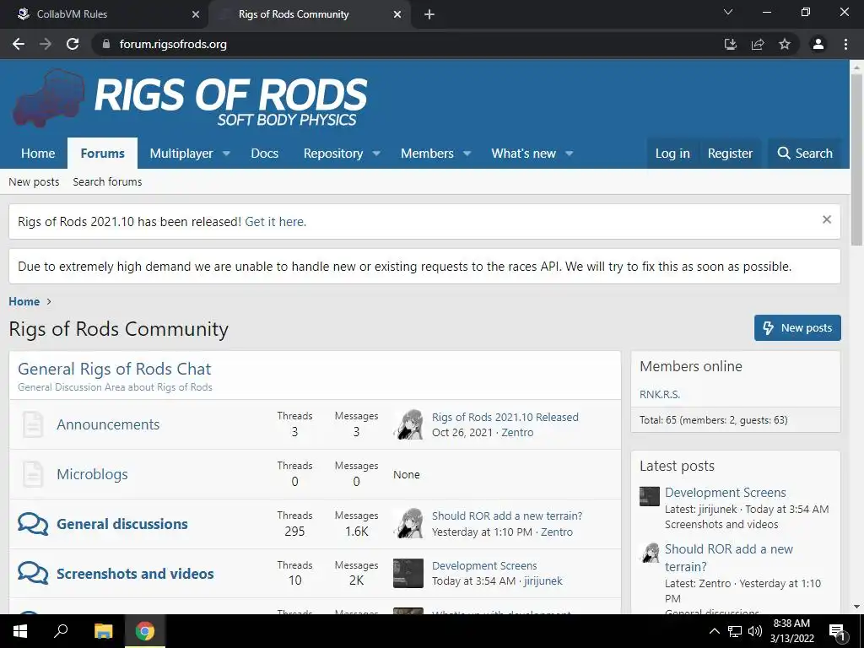Close the Rigs of Rods Community tab
This screenshot has height=648, width=864.
[397, 14]
